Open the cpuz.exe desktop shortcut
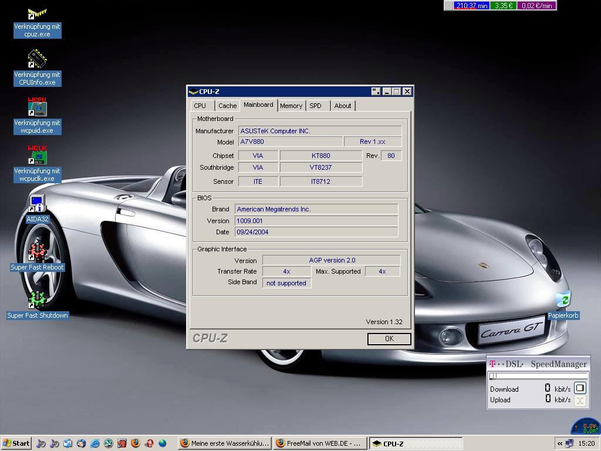Image resolution: width=601 pixels, height=451 pixels. [37, 14]
